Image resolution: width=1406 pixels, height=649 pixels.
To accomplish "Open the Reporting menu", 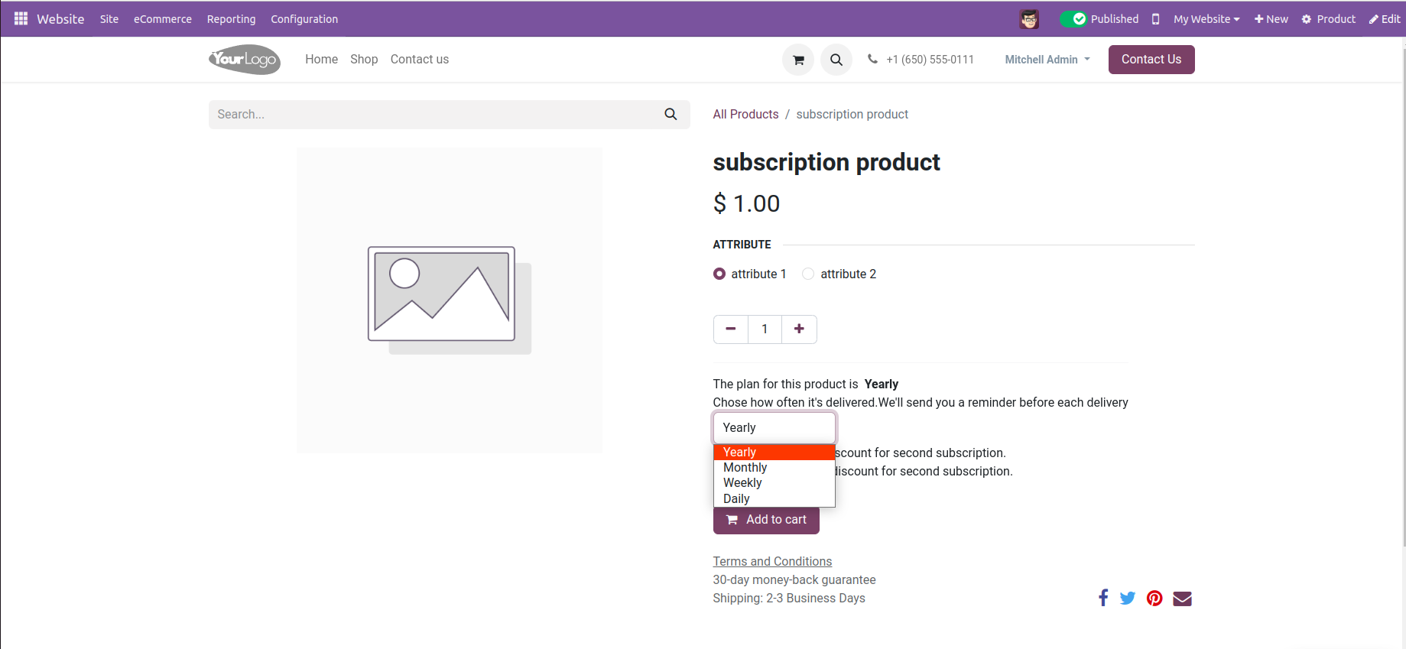I will point(231,19).
